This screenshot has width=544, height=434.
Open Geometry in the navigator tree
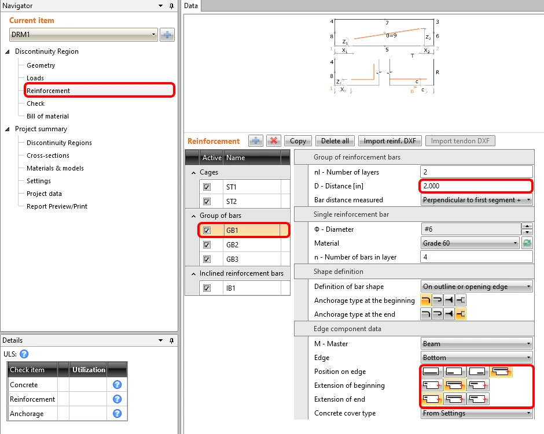point(41,65)
